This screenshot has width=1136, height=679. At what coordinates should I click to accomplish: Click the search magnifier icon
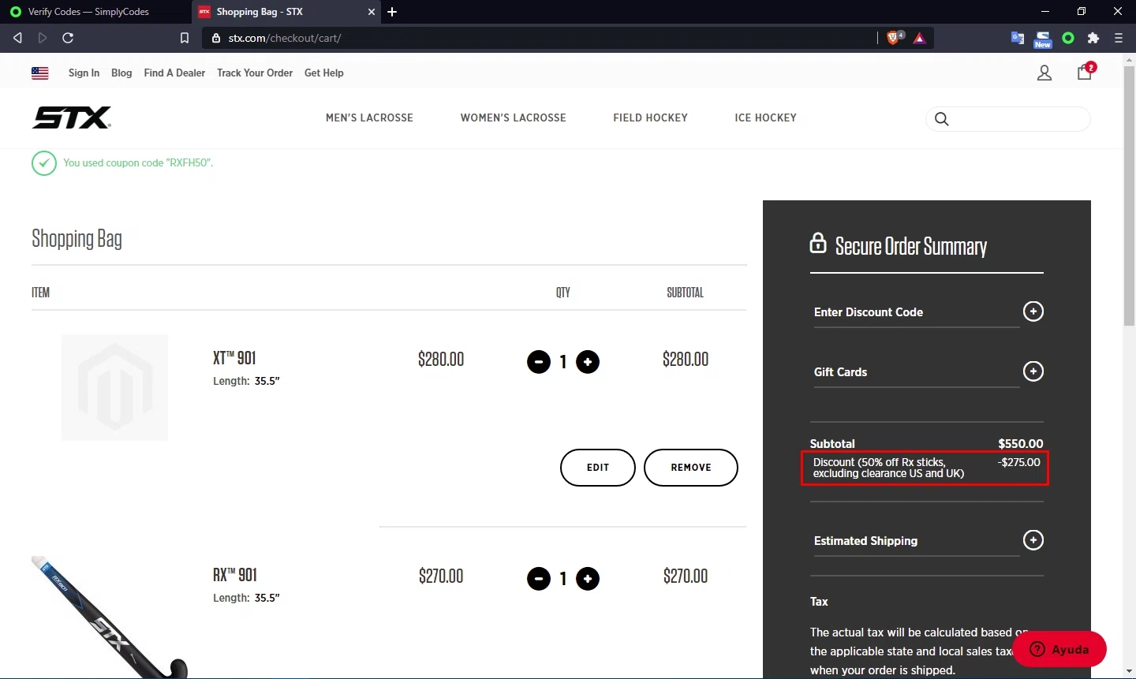941,119
